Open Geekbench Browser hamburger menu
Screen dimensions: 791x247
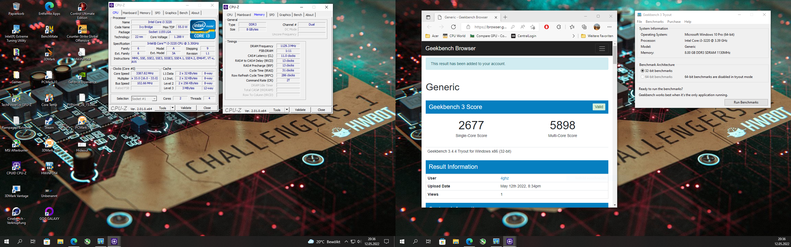(x=601, y=49)
